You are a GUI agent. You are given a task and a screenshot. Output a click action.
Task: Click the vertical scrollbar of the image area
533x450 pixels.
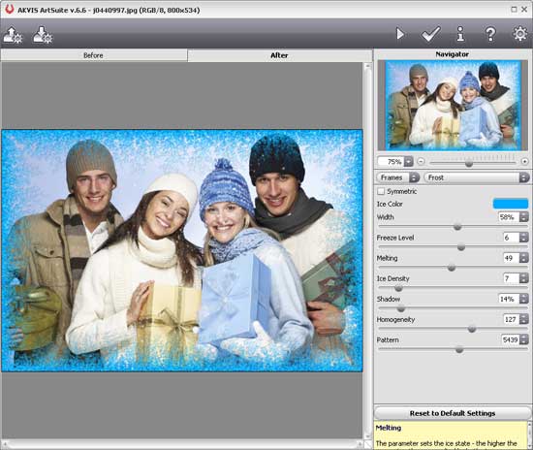(367, 250)
